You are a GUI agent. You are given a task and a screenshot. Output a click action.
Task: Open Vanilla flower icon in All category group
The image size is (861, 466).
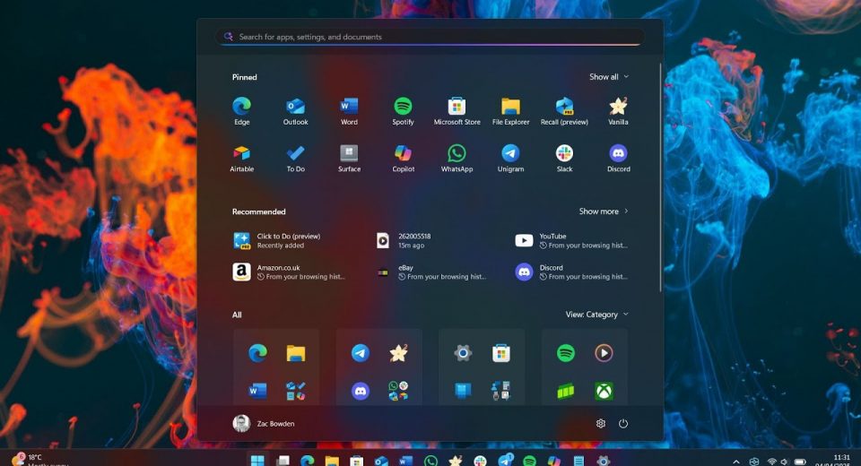pyautogui.click(x=398, y=353)
